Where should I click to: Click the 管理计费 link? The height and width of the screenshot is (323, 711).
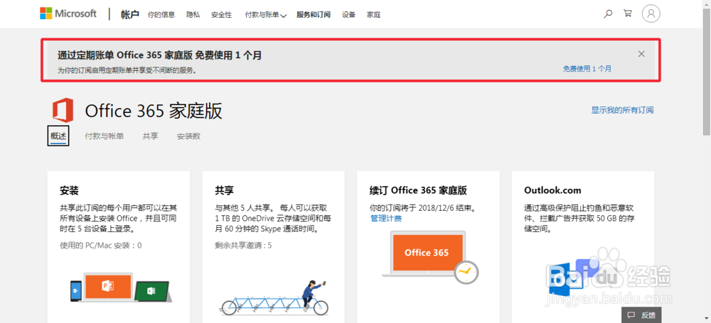[386, 219]
